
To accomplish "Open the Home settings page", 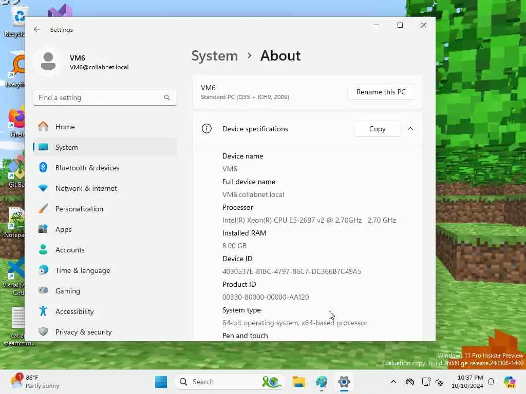I will click(105, 127).
